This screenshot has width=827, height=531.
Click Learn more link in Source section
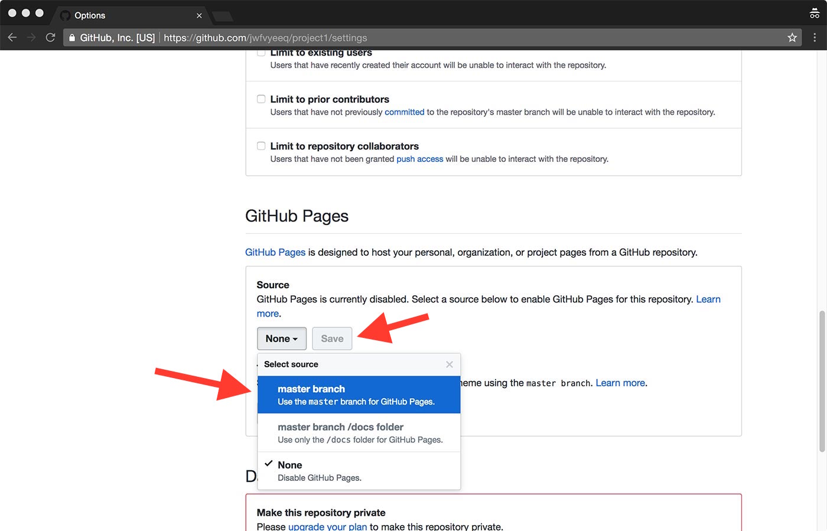(x=708, y=299)
